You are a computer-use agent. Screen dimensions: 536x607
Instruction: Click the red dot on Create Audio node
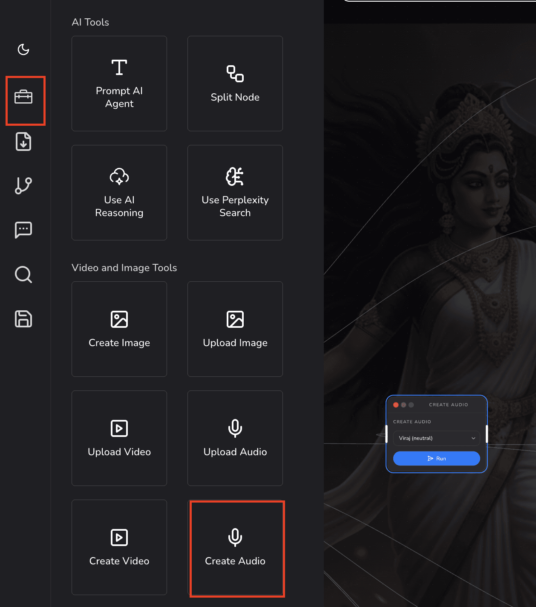pos(396,405)
